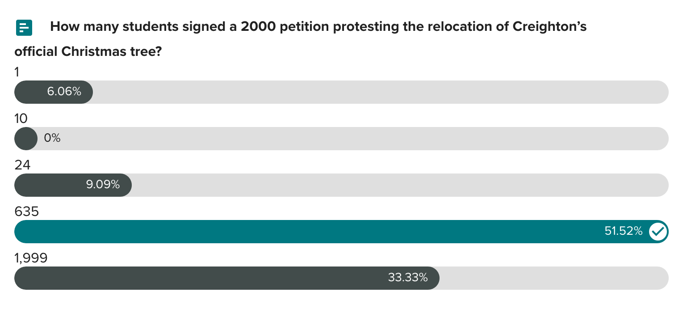Click the "6.06%" percentage label
Viewport: 683px width, 313px height.
[64, 92]
